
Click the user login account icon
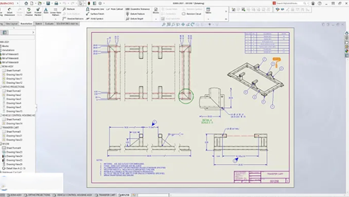(x=313, y=3)
